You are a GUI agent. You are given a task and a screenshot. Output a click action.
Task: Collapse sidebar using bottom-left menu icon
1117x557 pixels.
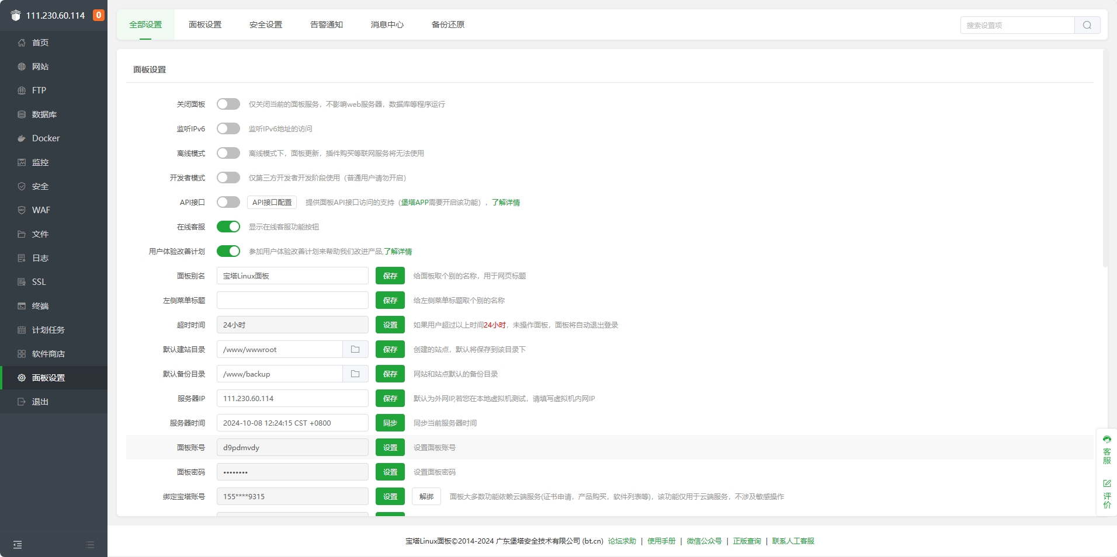[x=18, y=545]
